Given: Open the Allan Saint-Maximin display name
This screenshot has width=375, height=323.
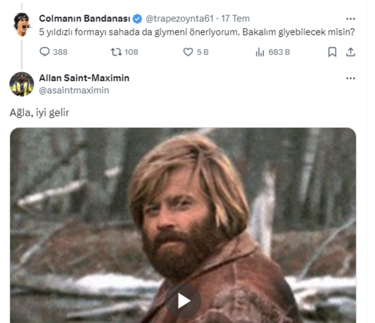Looking at the screenshot, I should [x=84, y=78].
